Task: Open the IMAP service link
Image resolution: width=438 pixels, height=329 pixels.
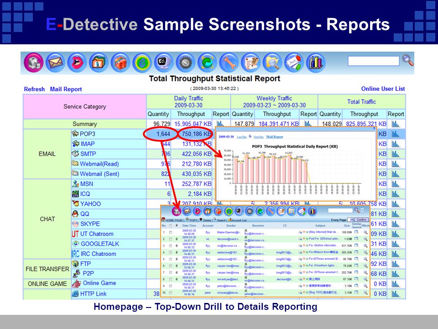Action: tap(88, 144)
